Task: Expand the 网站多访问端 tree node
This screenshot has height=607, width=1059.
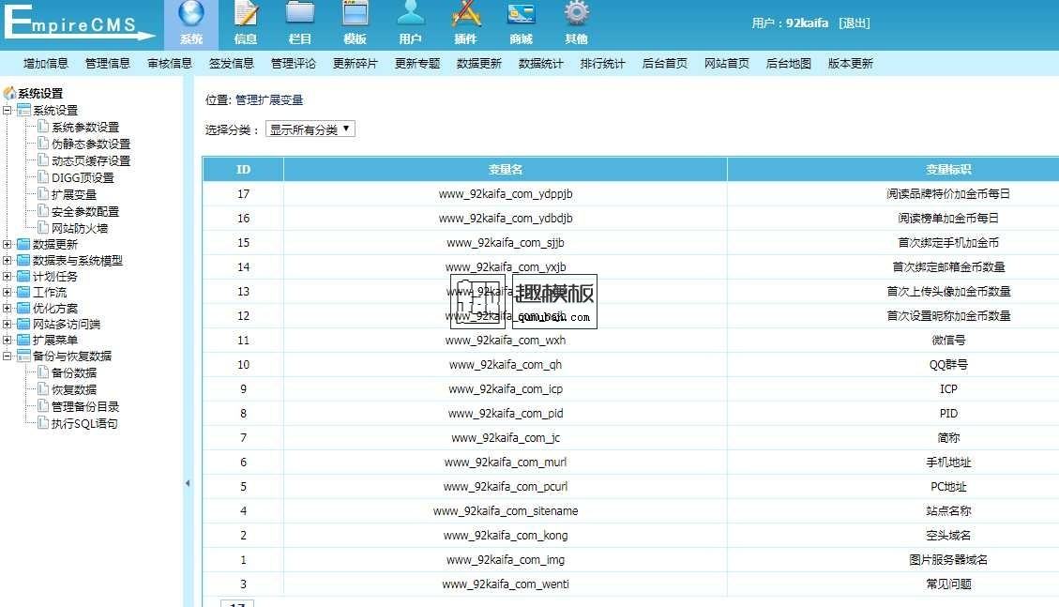Action: pyautogui.click(x=7, y=324)
